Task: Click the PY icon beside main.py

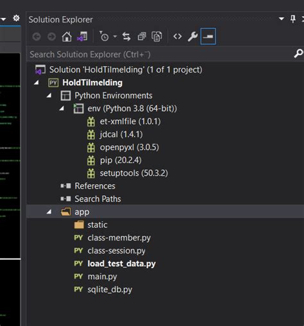Action: [x=78, y=277]
